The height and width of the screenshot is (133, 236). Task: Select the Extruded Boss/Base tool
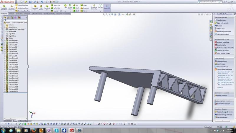(x=4, y=8)
